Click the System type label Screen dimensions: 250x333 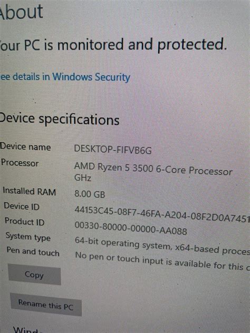pyautogui.click(x=28, y=237)
